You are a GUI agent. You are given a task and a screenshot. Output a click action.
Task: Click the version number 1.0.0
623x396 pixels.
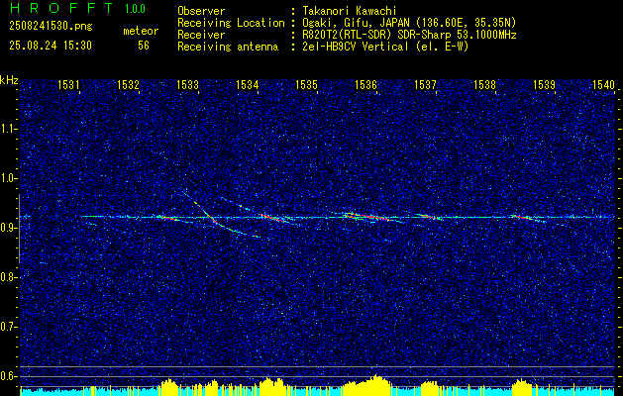point(135,9)
